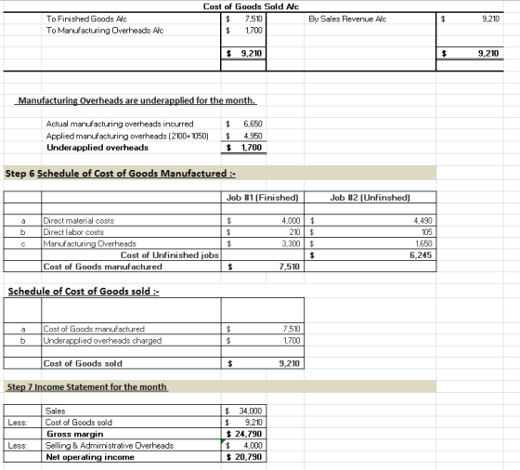This screenshot has height=470, width=520.
Task: Click 'Applied manufacturing overheads (2100+1050)' label
Action: (x=127, y=137)
